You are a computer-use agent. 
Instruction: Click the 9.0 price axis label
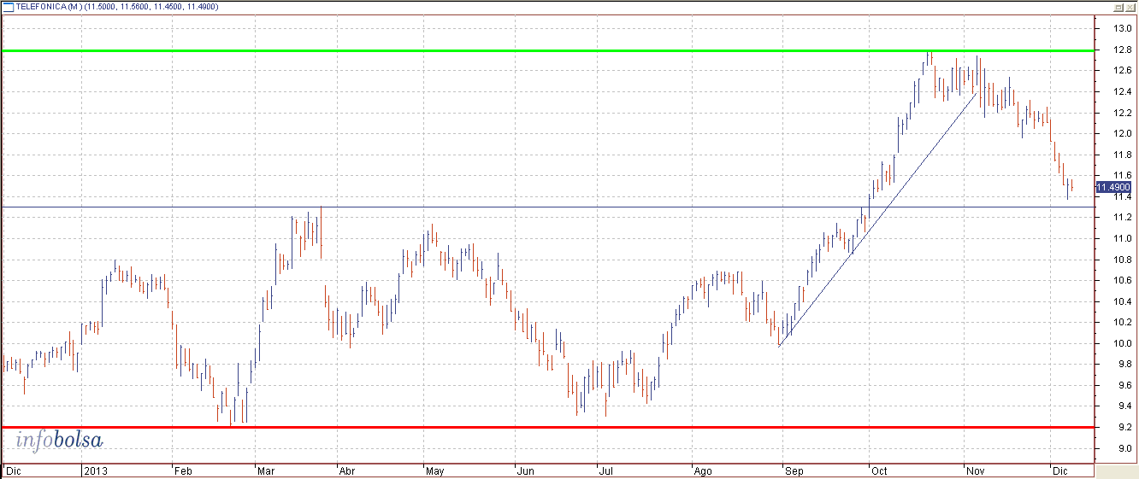1122,449
